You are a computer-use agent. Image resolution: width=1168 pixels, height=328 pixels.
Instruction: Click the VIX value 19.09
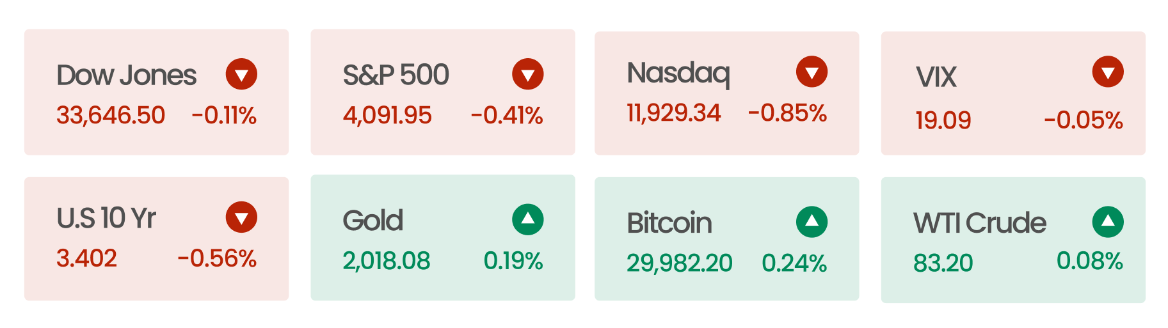[943, 120]
